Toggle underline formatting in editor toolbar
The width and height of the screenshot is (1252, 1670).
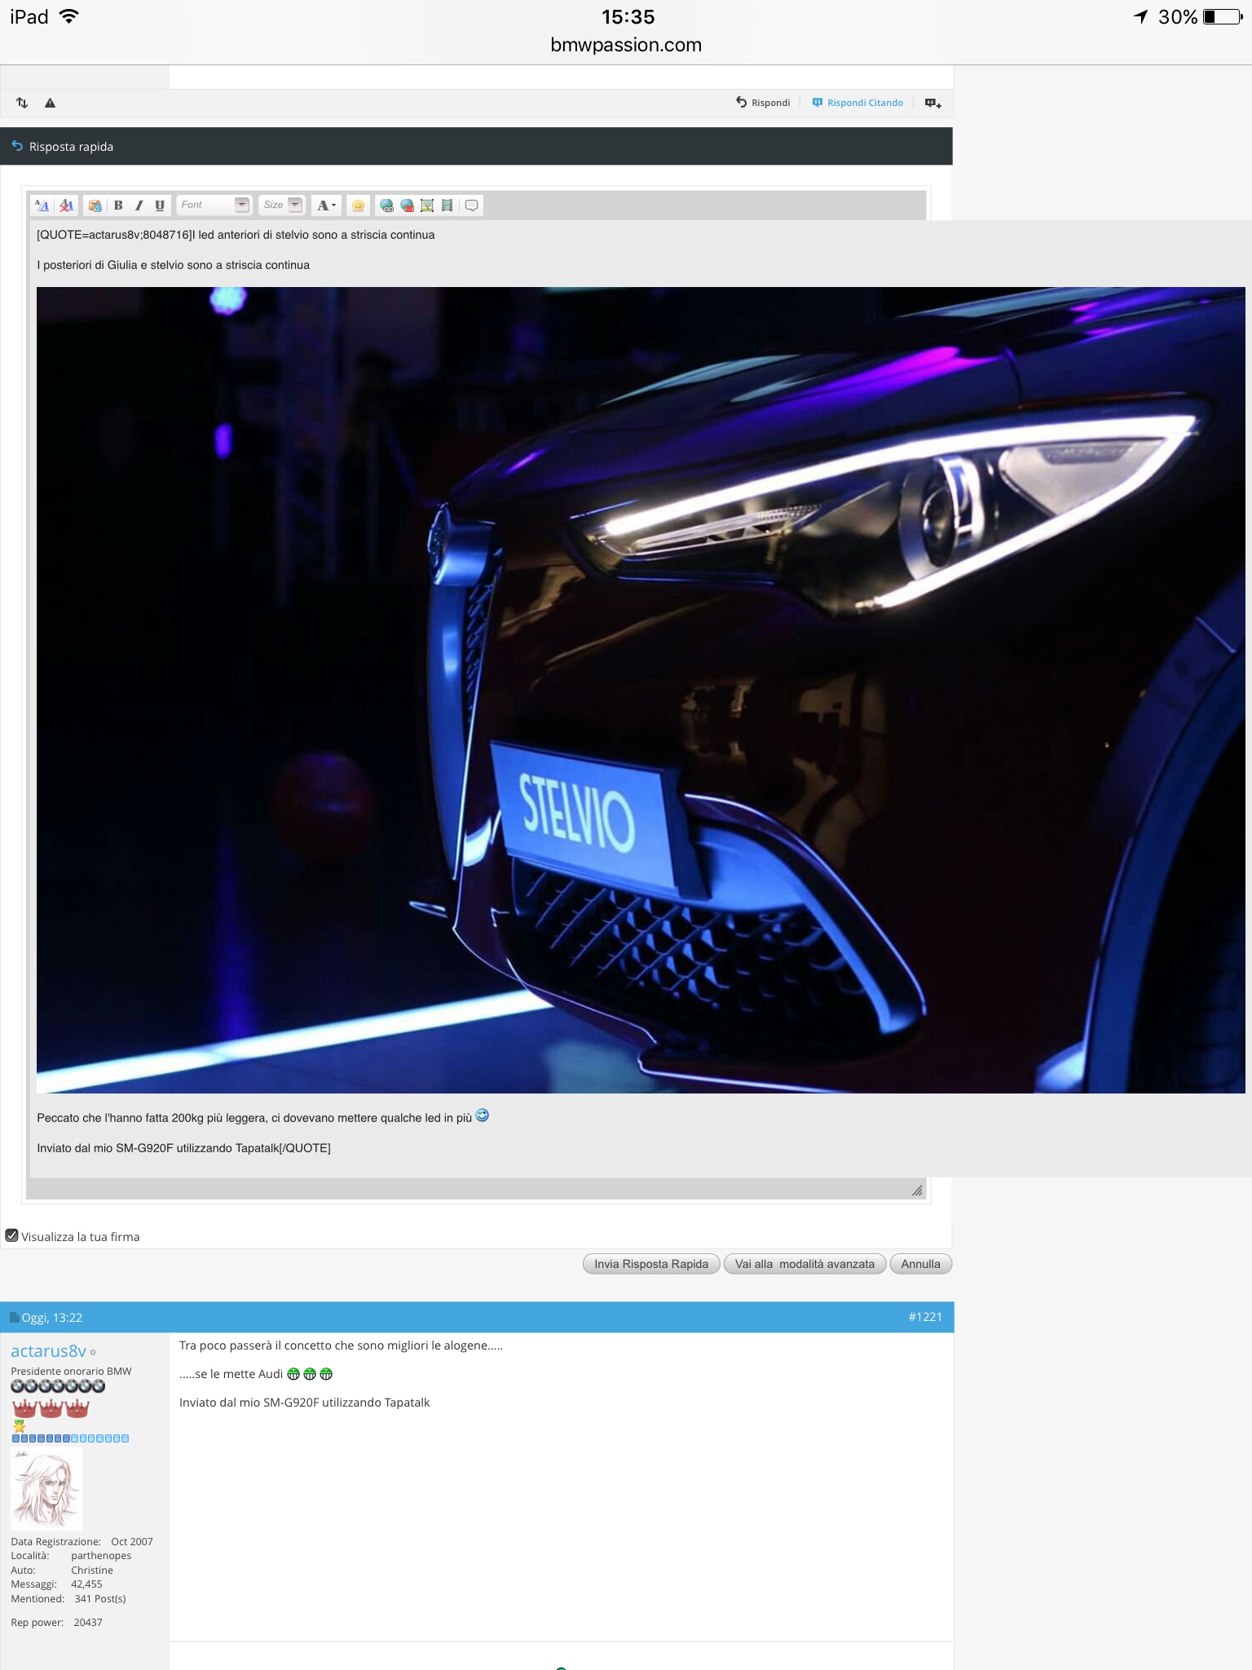coord(160,205)
